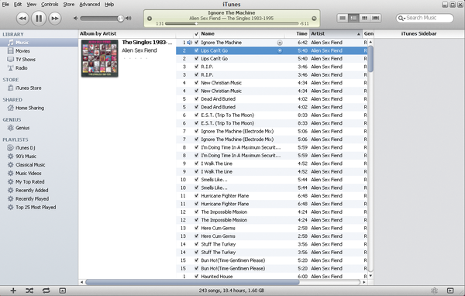Open the Store menu
The image size is (465, 296).
click(x=69, y=5)
